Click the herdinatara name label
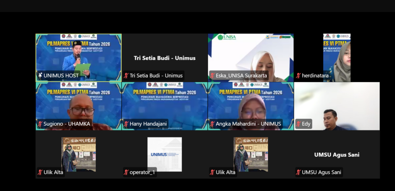Screen dimensions: 395x191 [x=315, y=76]
